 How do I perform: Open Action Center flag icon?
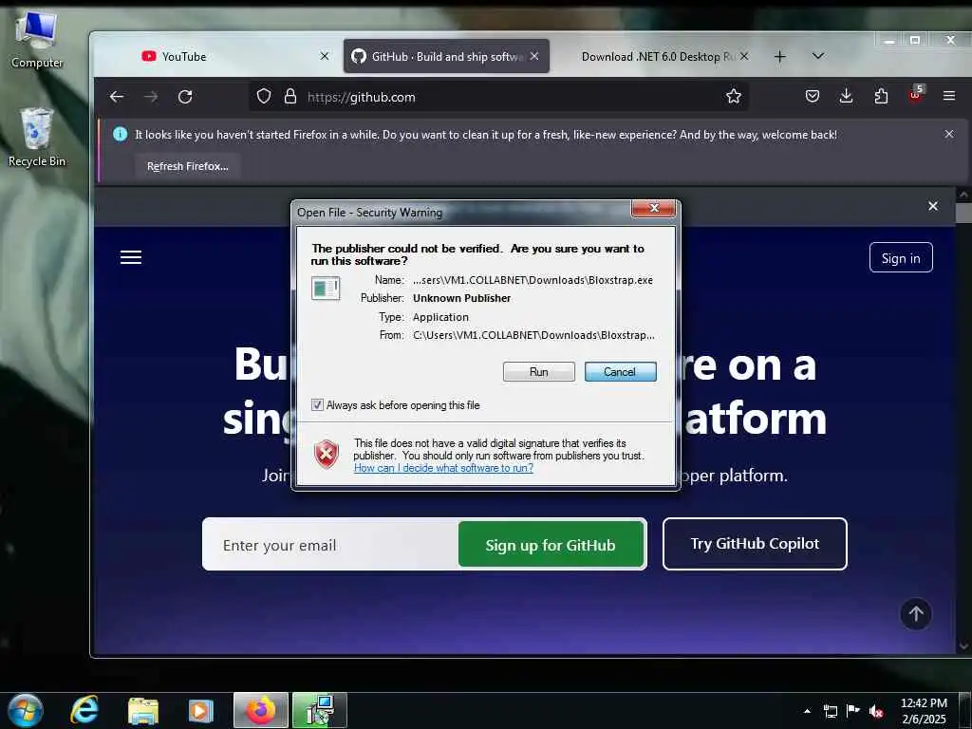tap(853, 711)
